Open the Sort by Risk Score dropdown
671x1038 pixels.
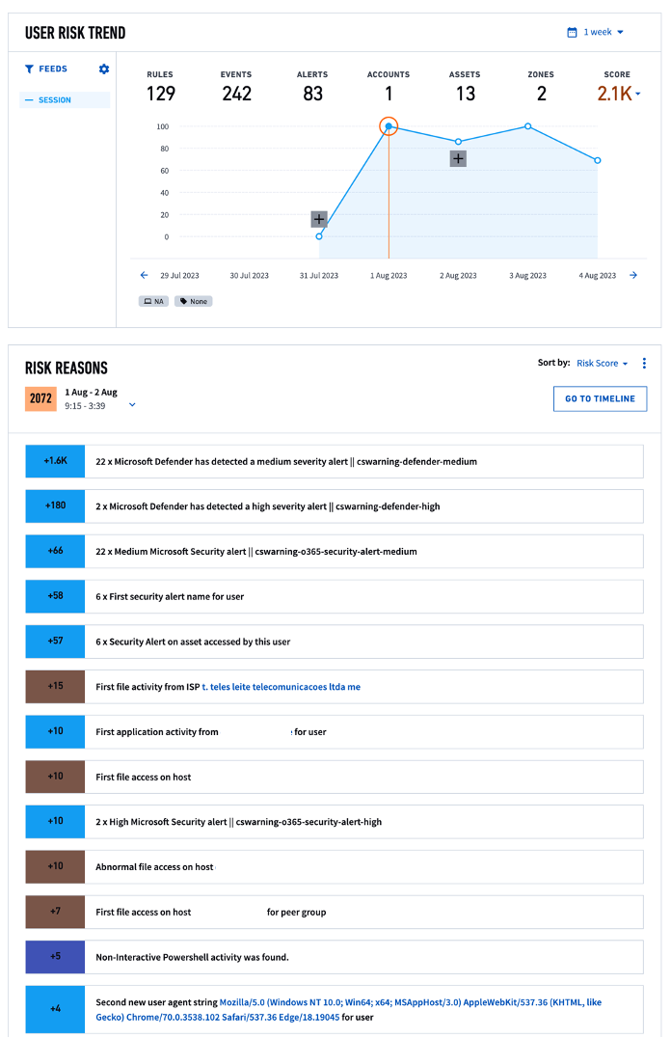(603, 364)
